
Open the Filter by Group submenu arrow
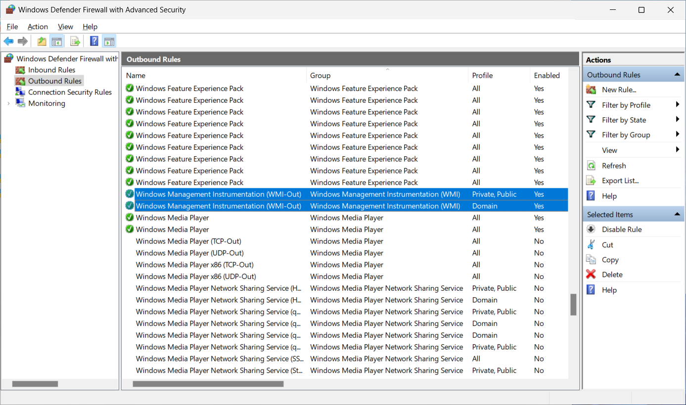click(678, 135)
